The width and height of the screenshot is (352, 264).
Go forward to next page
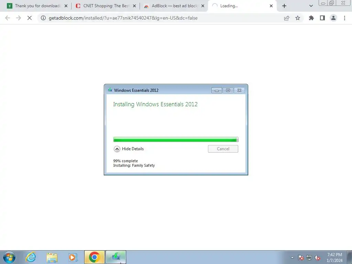pos(19,18)
